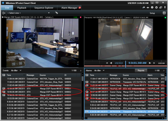Click the Source column header in Events
Screen dimensions: 168x121
point(51,75)
